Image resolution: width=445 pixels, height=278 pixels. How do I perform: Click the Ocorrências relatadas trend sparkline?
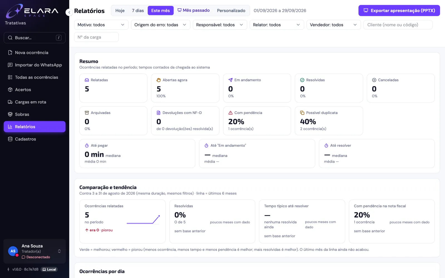tap(143, 219)
